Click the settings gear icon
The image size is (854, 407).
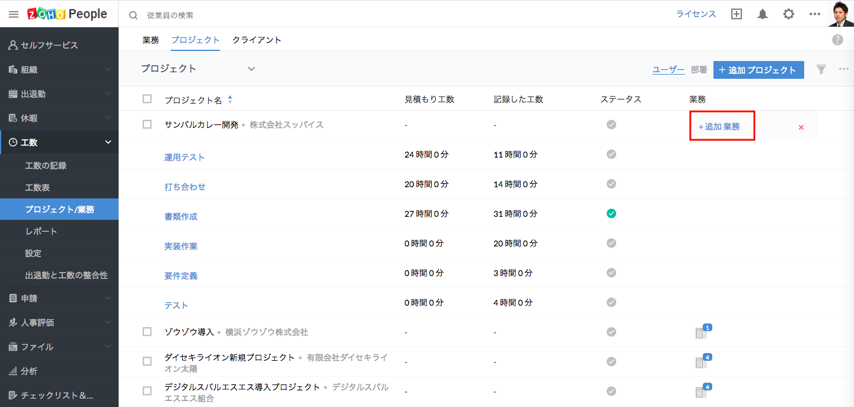click(789, 14)
